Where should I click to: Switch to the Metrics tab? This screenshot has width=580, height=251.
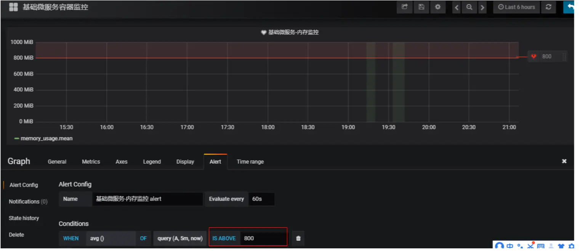(91, 162)
